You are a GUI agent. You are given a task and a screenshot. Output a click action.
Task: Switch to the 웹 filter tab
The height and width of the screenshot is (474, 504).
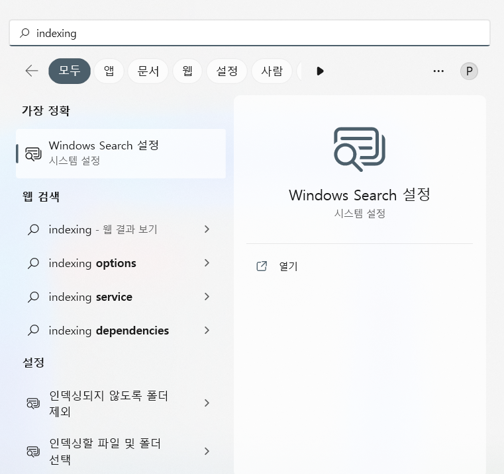[x=187, y=71]
